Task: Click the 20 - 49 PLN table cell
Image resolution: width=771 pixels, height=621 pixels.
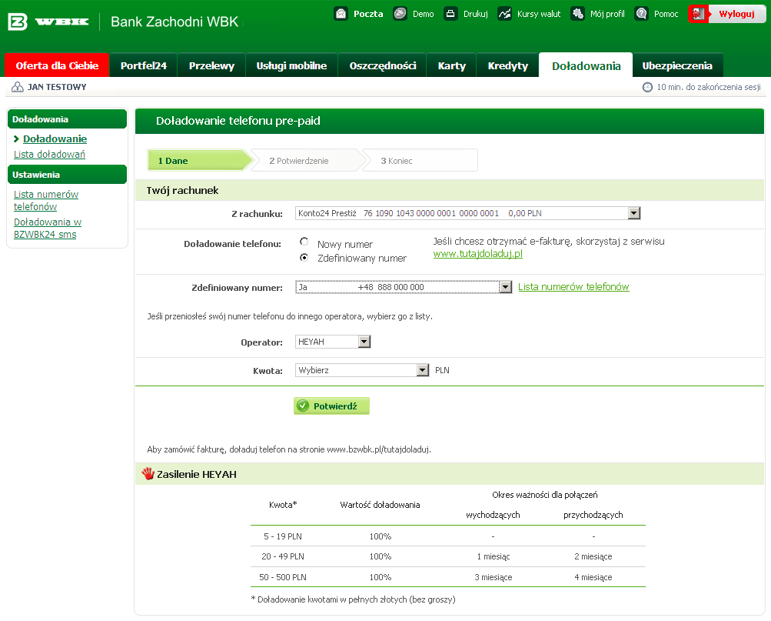Action: pyautogui.click(x=283, y=556)
